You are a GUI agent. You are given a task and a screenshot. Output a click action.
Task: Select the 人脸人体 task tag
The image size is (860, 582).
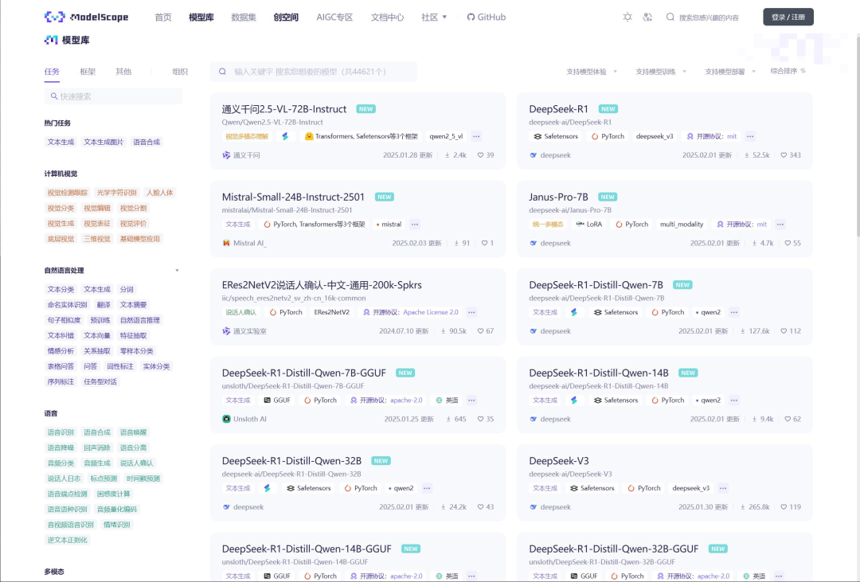(x=159, y=193)
